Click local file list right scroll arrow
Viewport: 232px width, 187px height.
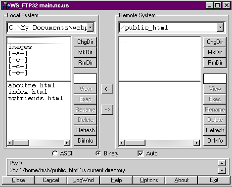(67, 143)
